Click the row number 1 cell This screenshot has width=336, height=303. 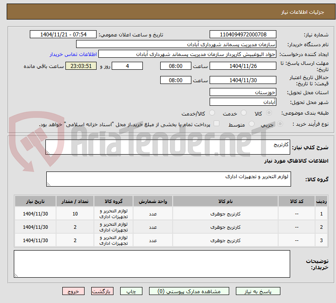click(x=321, y=214)
